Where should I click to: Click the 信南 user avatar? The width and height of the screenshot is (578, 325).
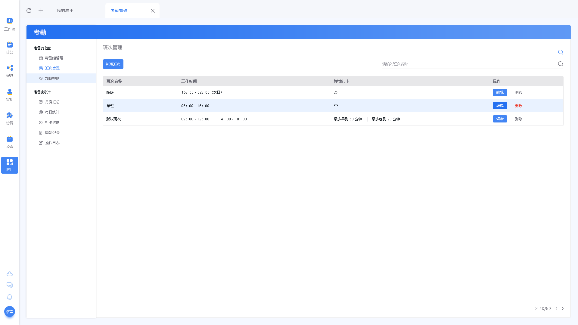click(x=10, y=311)
